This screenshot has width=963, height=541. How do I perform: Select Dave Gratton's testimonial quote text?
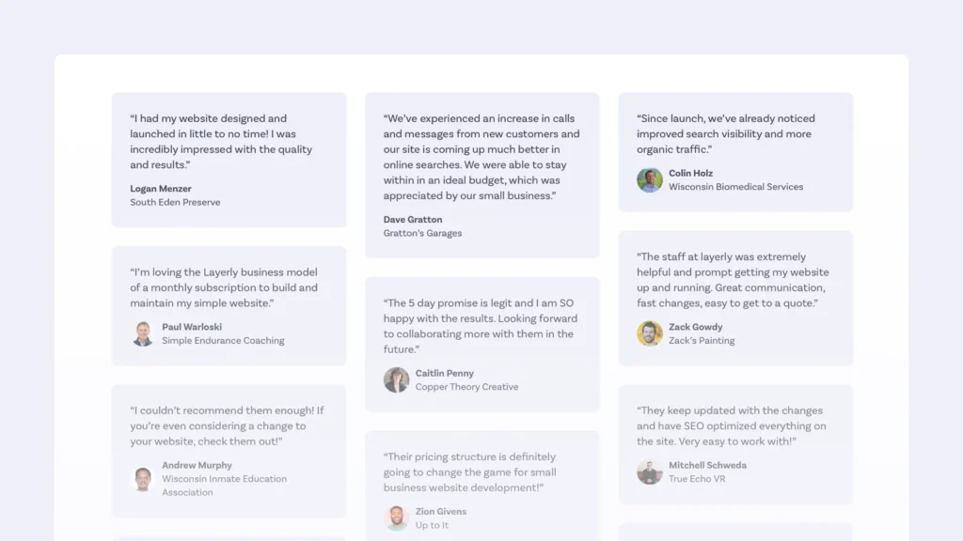pyautogui.click(x=481, y=157)
